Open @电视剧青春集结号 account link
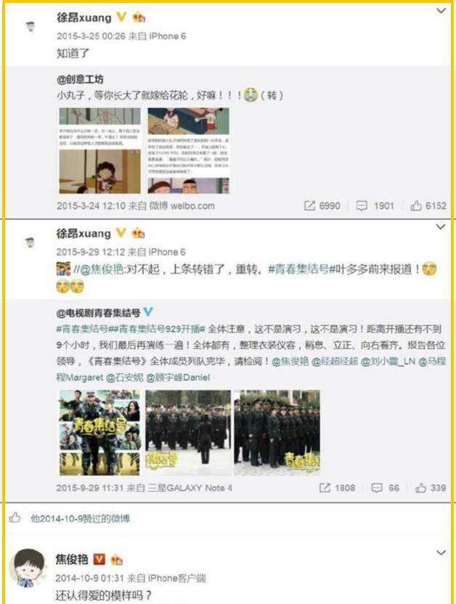Viewport: 456px width, 604px height. coord(98,313)
